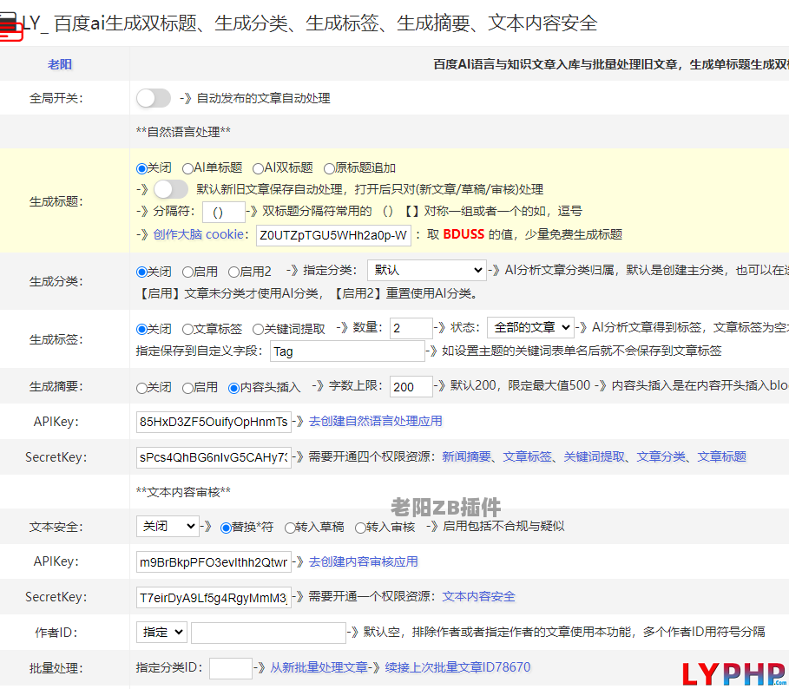Click the 字数上限 input field showing 200
789x689 pixels.
(411, 387)
